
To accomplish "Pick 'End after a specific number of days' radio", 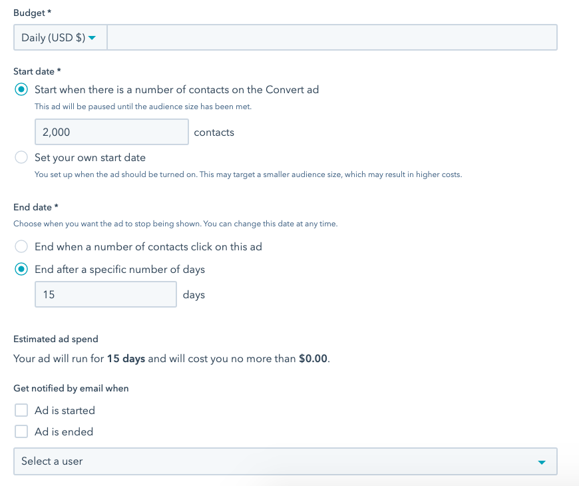I will click(22, 270).
